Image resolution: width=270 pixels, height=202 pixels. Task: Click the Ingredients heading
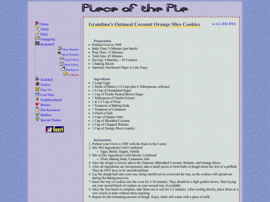click(x=102, y=79)
